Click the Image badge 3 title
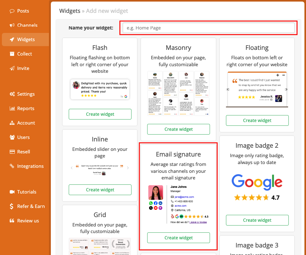 coord(257,245)
